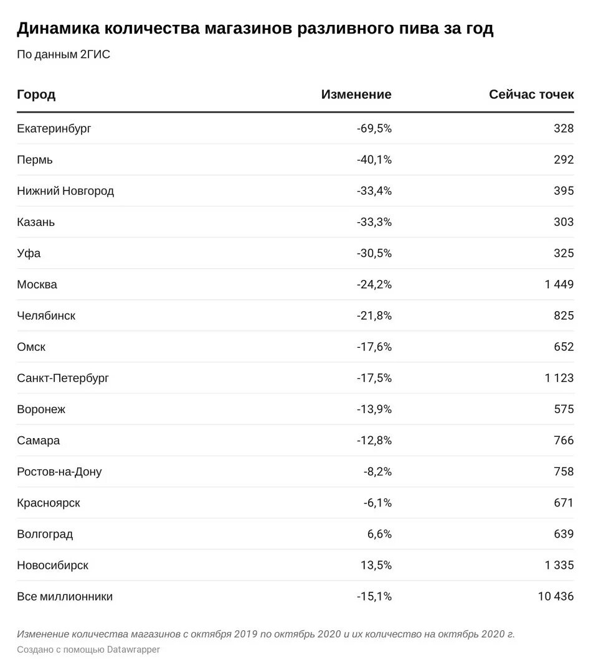This screenshot has height=672, width=591.
Task: Select the Нижний Новгород city cell
Action: (x=65, y=191)
